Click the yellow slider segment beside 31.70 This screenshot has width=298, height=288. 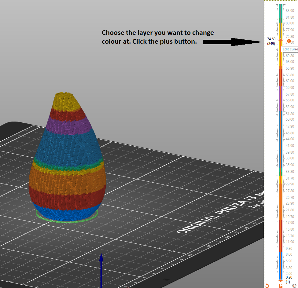pyautogui.click(x=281, y=180)
